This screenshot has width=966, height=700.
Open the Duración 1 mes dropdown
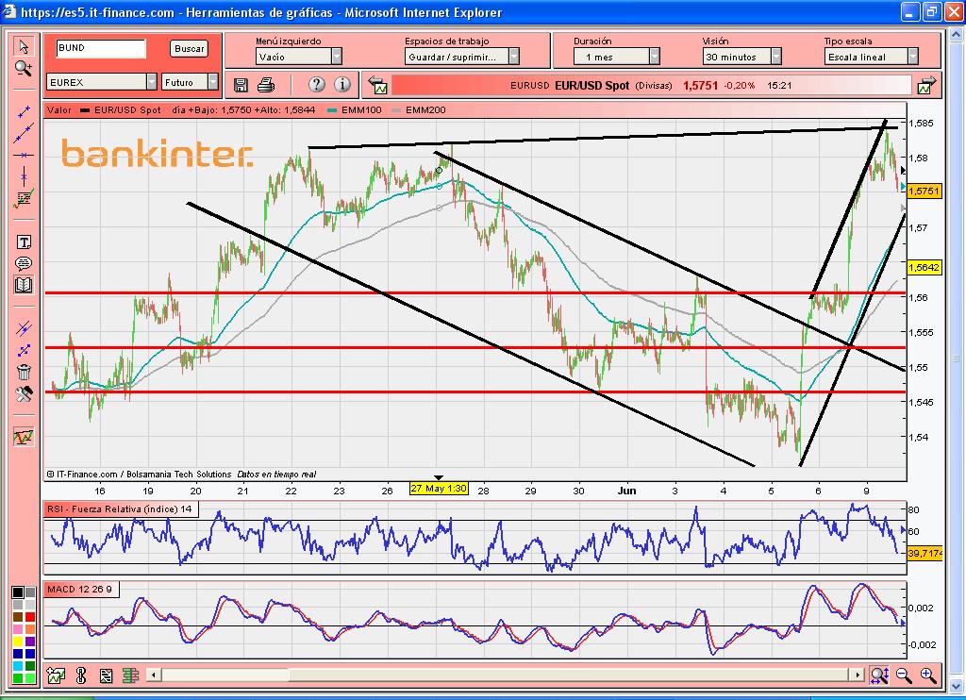[x=617, y=57]
